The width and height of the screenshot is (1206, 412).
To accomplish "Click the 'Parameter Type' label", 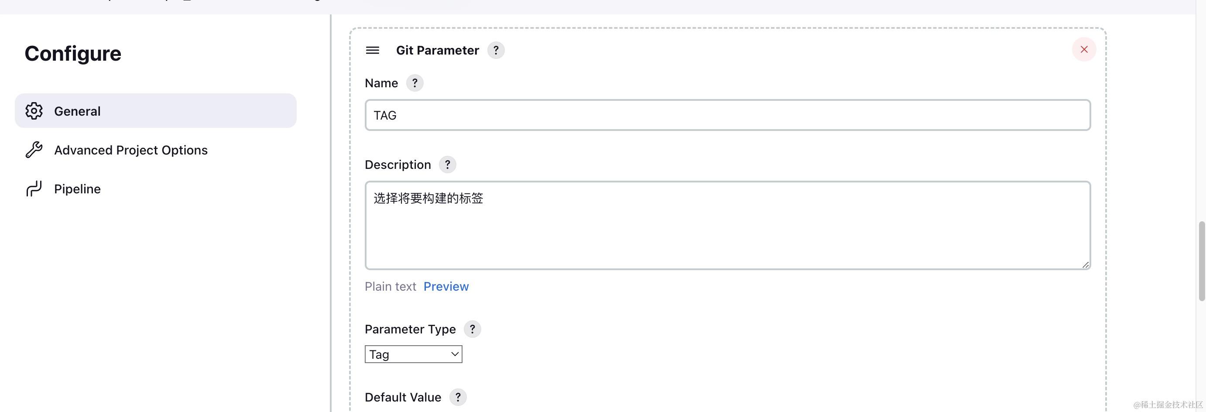I will click(410, 329).
